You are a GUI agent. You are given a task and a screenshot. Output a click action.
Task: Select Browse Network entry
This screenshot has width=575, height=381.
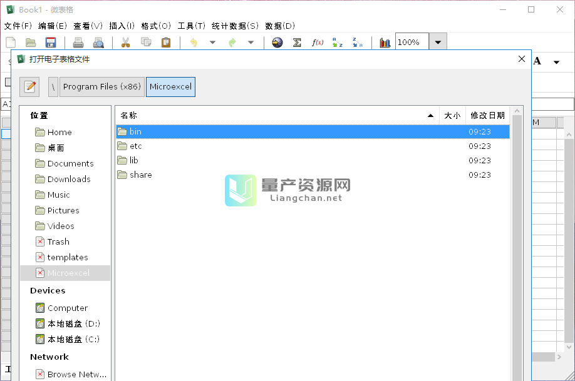tap(65, 374)
